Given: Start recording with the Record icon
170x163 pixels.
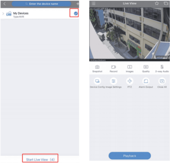Looking at the screenshot, I should point(114,67).
